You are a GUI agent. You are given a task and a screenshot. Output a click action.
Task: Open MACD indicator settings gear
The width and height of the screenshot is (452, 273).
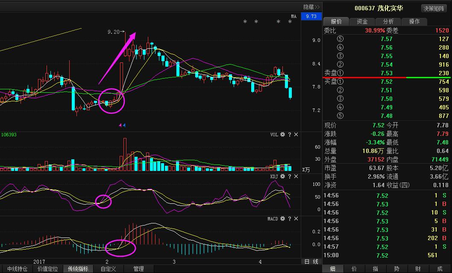pos(282,219)
